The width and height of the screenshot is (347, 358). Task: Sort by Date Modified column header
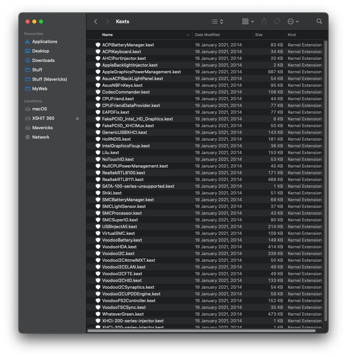[x=207, y=35]
